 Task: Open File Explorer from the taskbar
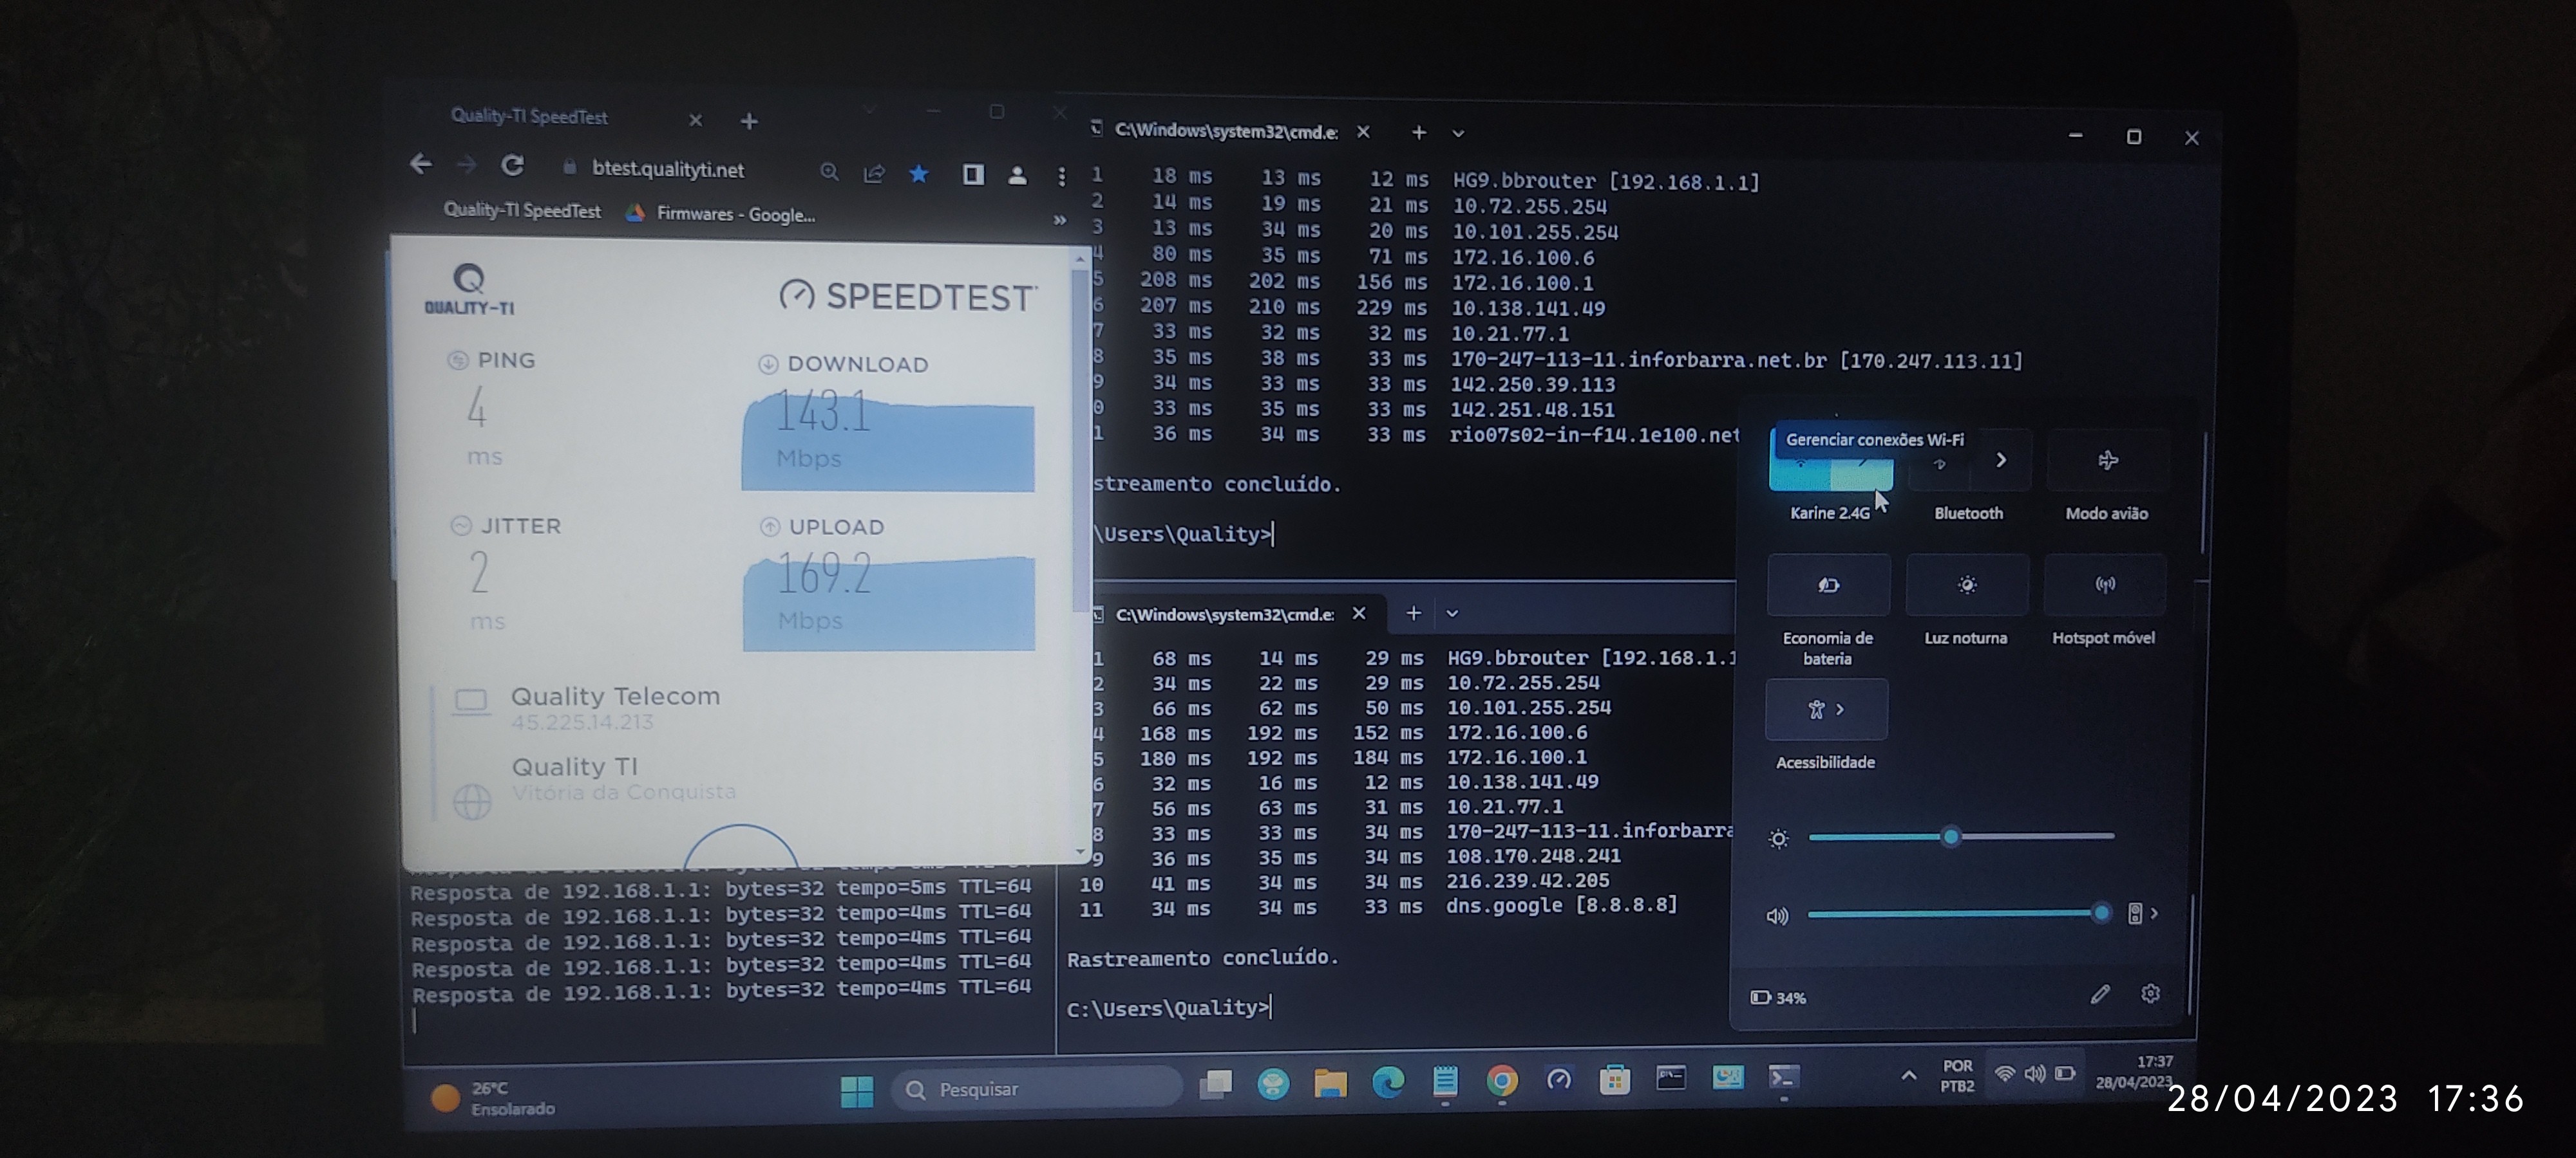pos(1330,1082)
